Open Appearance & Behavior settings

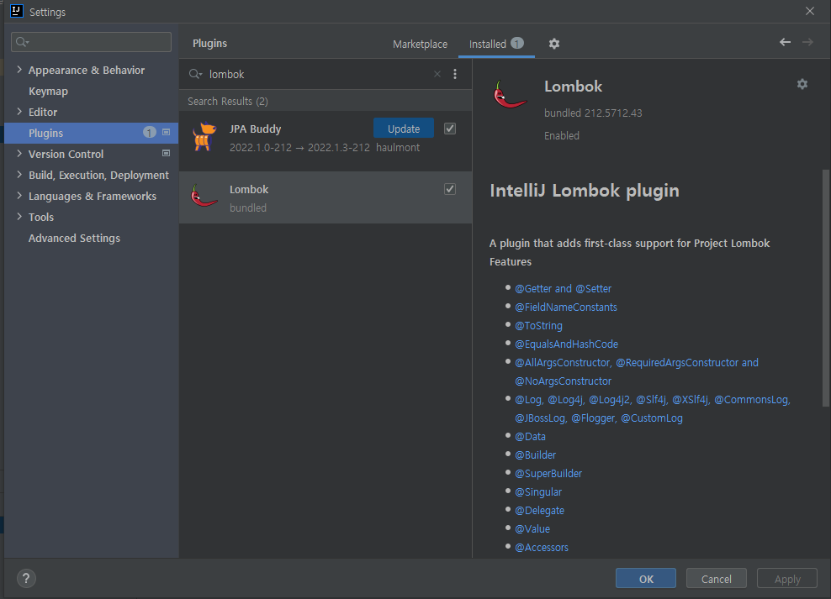tap(87, 70)
